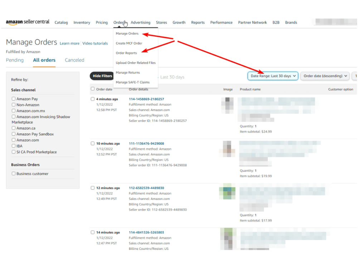Open the Inventory menu
The height and width of the screenshot is (268, 358).
click(x=82, y=22)
